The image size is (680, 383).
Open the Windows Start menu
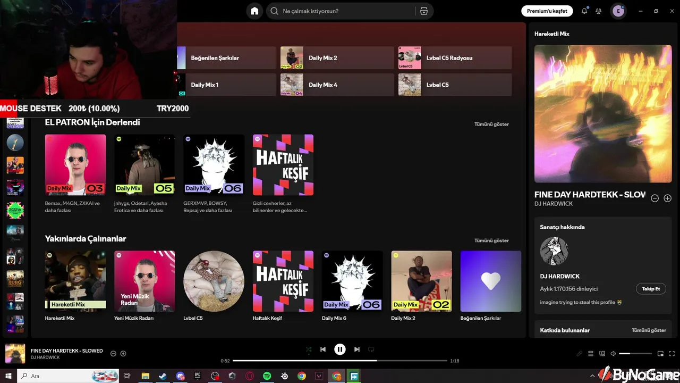(x=8, y=376)
